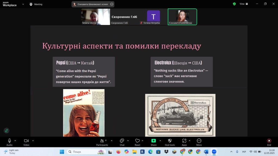Screen dimensions: 278x156
Task: Expand audio options arrow
Action: 15,141
